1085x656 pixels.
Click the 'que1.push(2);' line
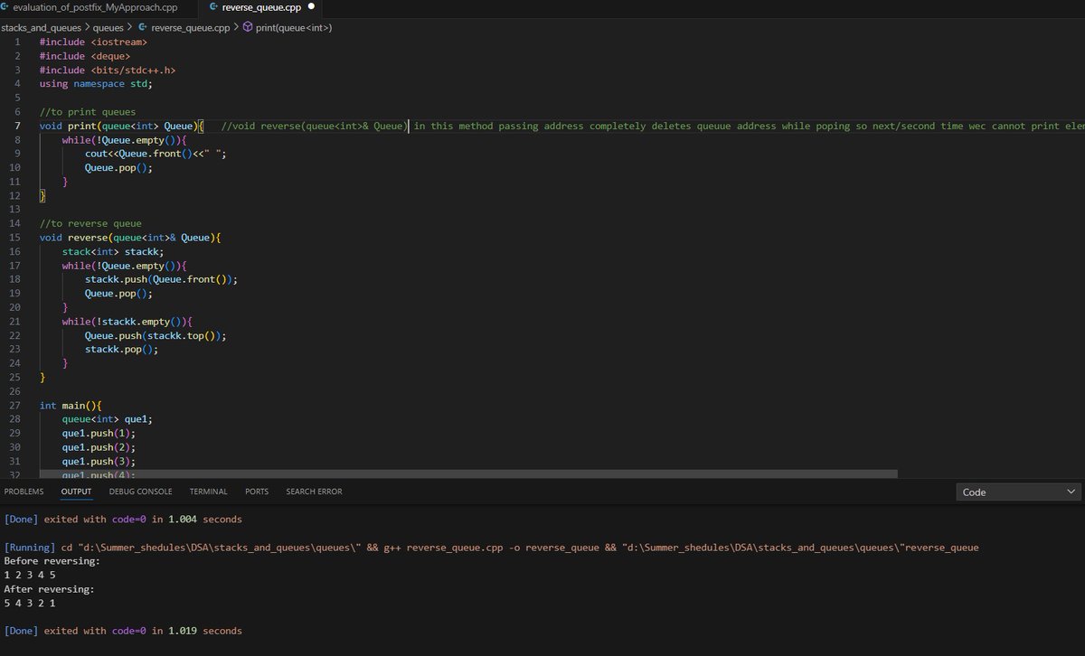coord(99,447)
